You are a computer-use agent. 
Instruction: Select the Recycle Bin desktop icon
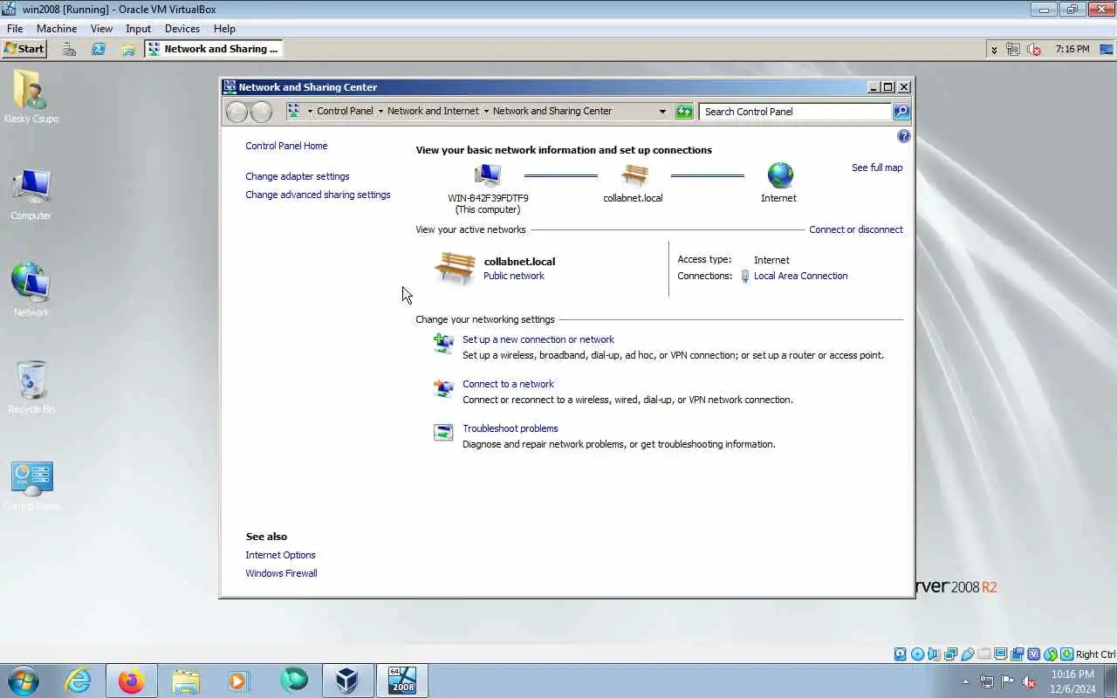click(31, 387)
